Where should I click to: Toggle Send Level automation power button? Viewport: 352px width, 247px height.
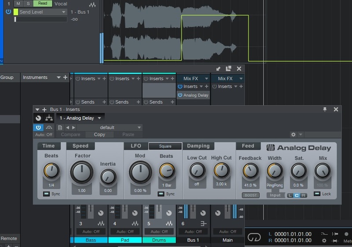pyautogui.click(x=8, y=12)
